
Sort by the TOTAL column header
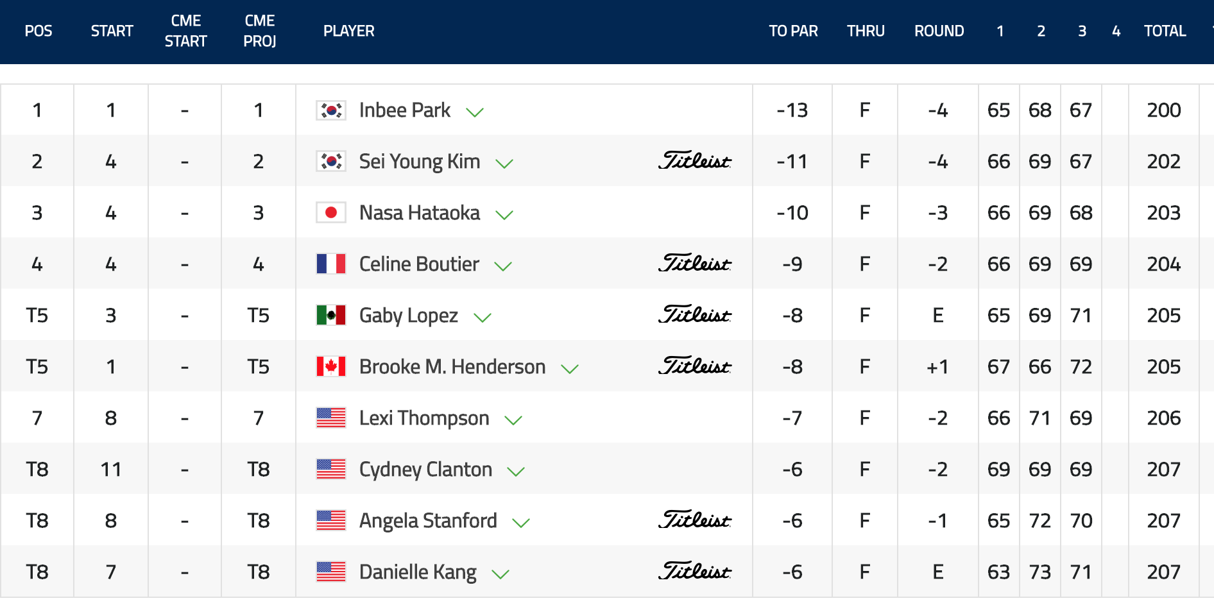pos(1165,31)
